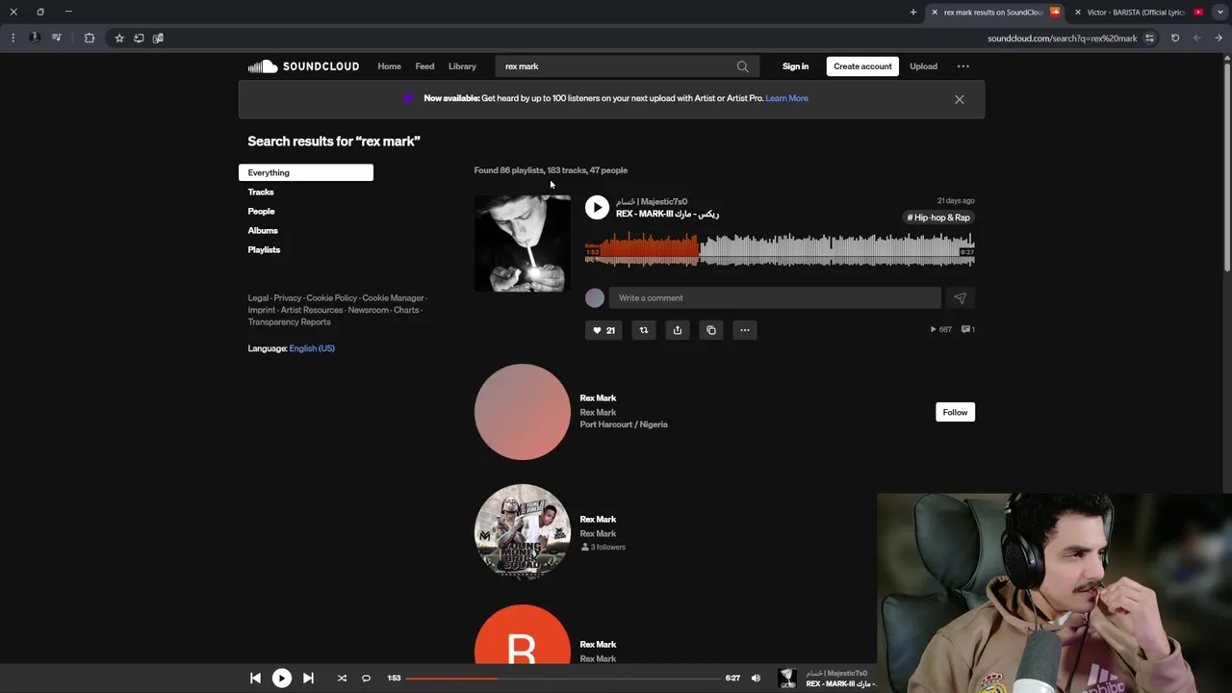Screen dimensions: 1232x693
Task: Filter results by People
Action: tap(261, 211)
